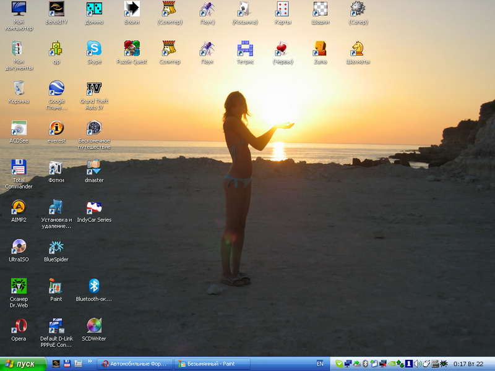Image resolution: width=495 pixels, height=371 pixels.
Task: Open the Шахматы chess shortcut
Action: tap(358, 49)
